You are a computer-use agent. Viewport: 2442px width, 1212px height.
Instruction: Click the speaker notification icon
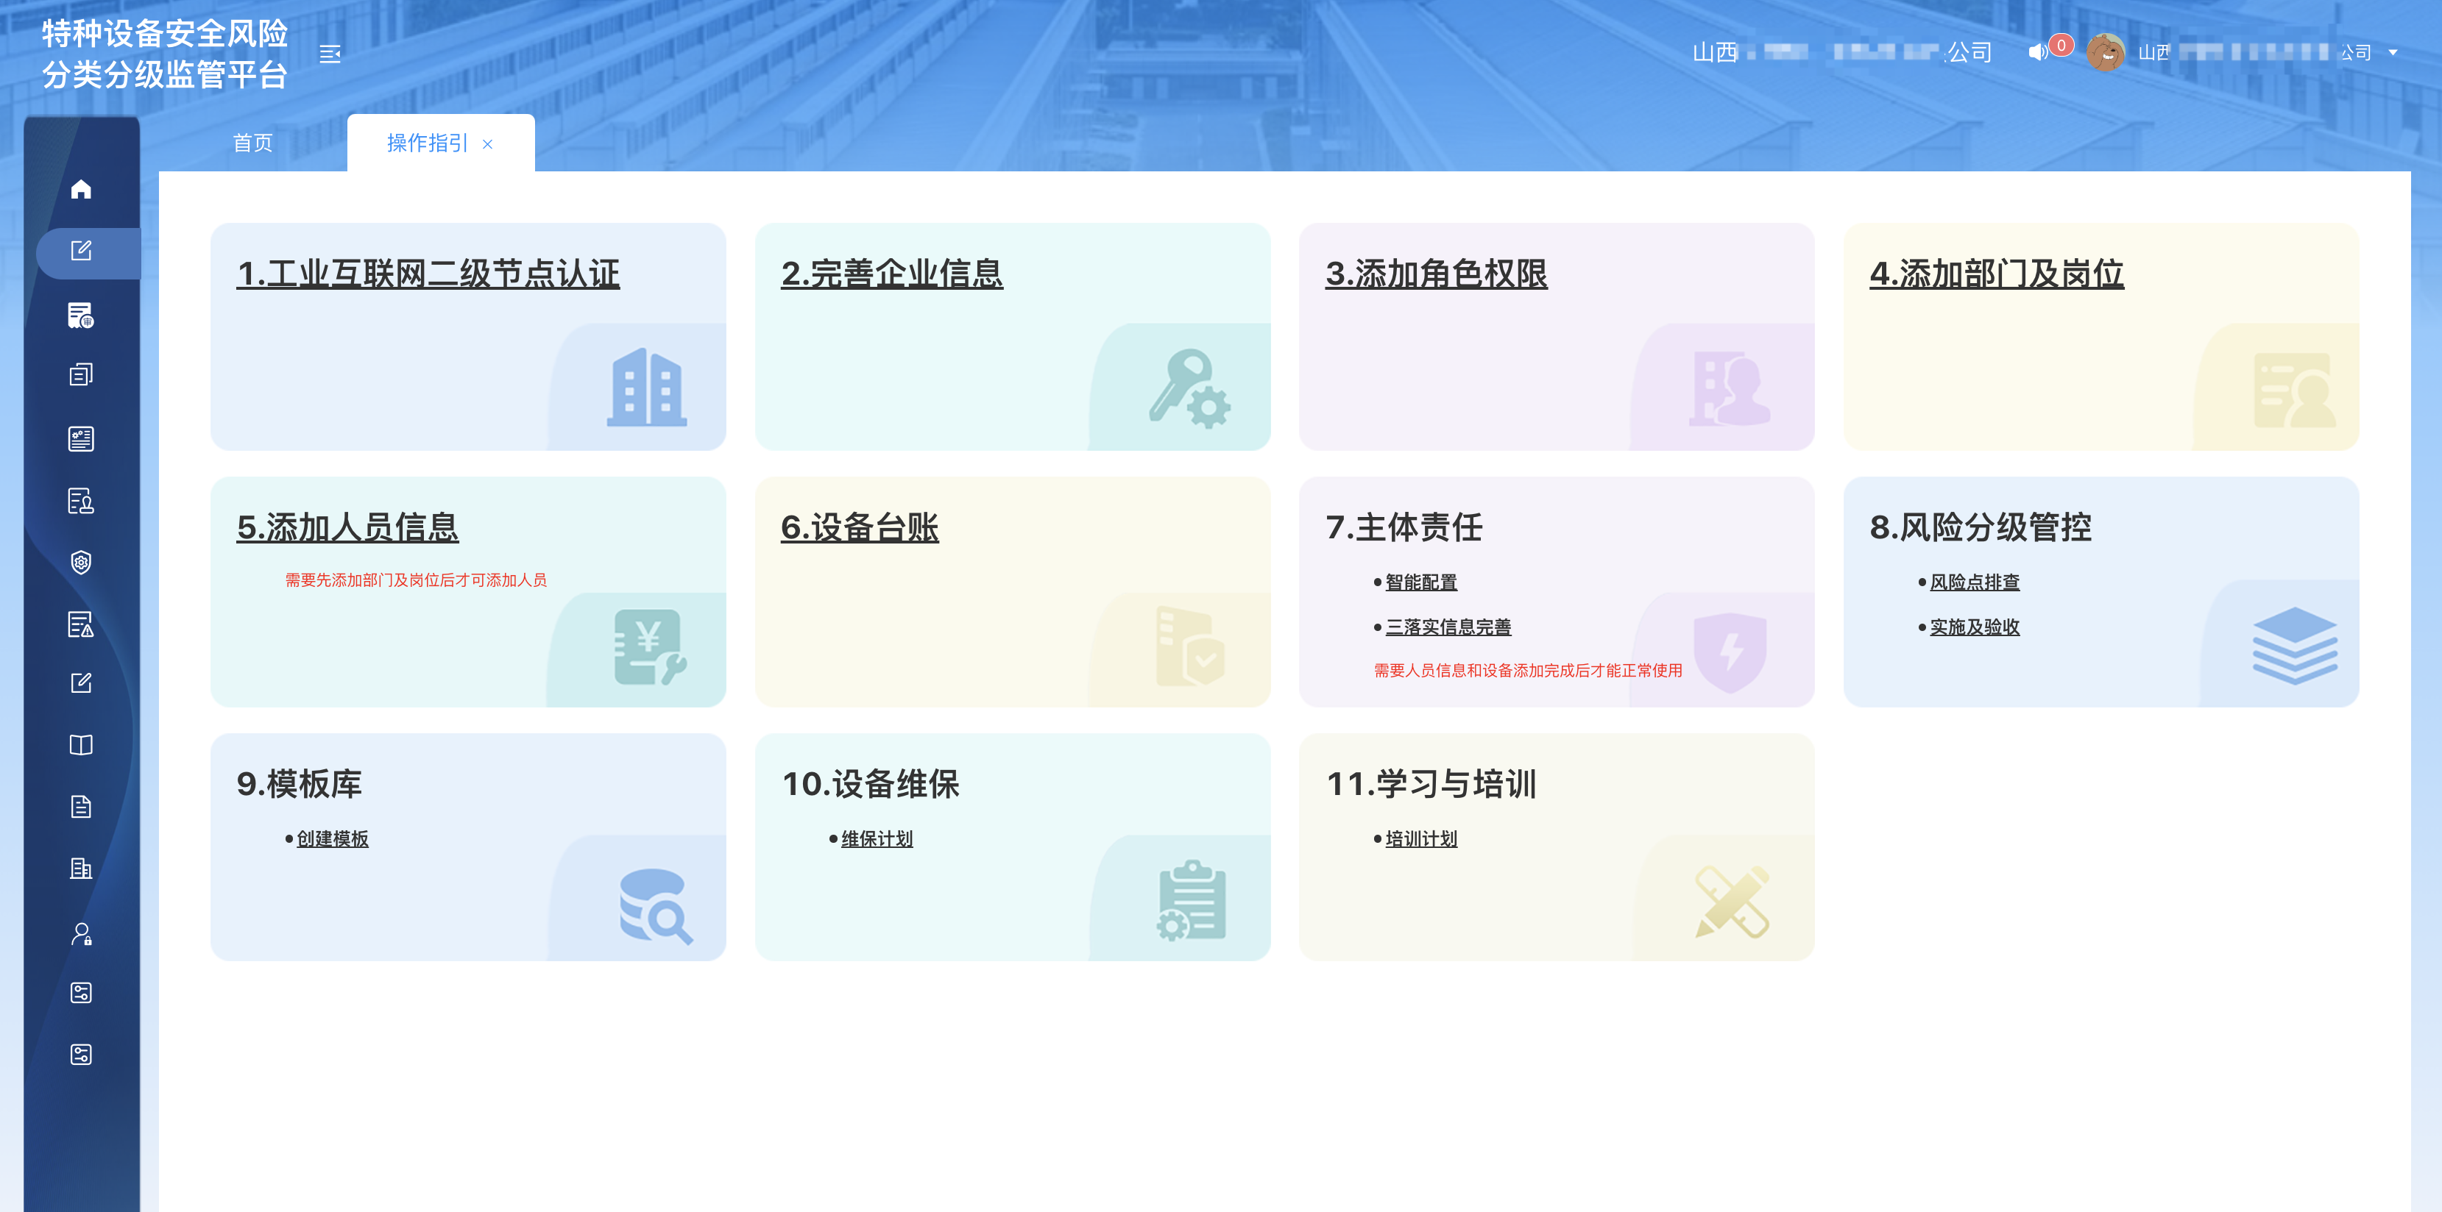tap(2036, 53)
